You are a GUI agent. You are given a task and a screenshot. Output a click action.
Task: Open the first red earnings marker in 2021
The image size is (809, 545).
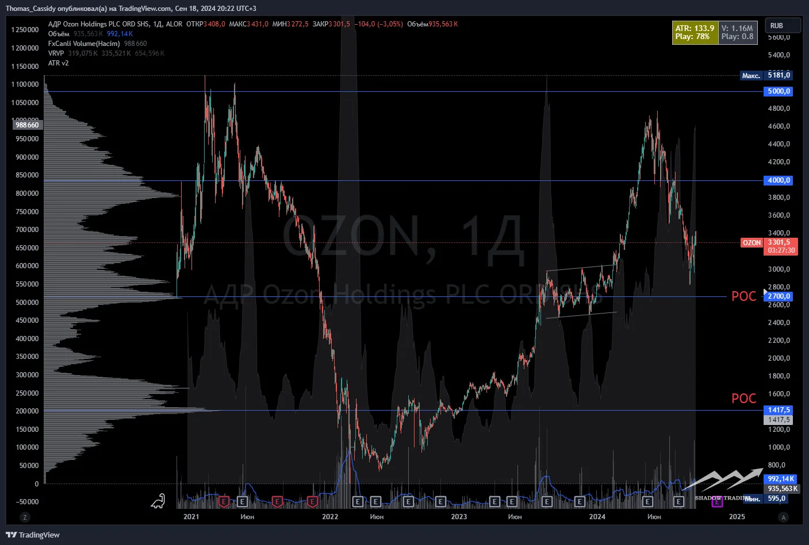coord(224,502)
